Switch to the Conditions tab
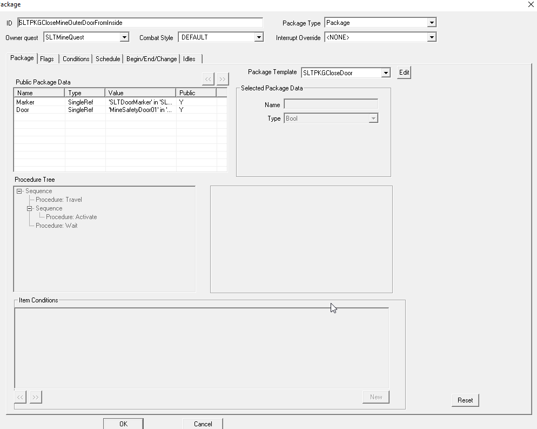Viewport: 537px width, 429px height. coord(76,59)
